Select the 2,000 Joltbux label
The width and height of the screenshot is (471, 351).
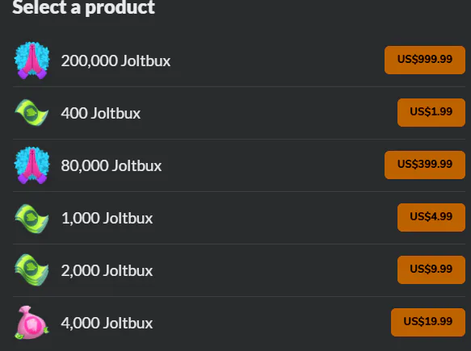pyautogui.click(x=107, y=270)
